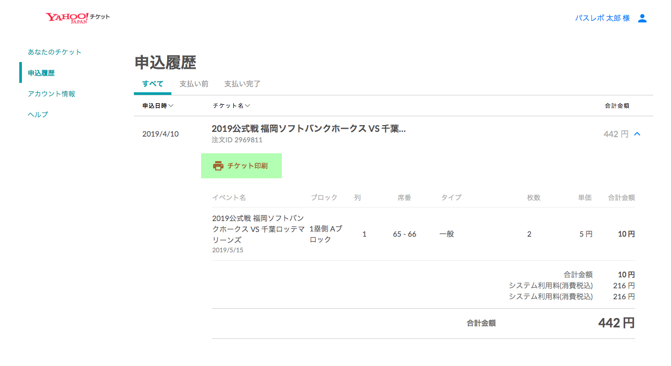Click the 442 円 amount in the order row
The height and width of the screenshot is (366, 671).
pos(616,134)
